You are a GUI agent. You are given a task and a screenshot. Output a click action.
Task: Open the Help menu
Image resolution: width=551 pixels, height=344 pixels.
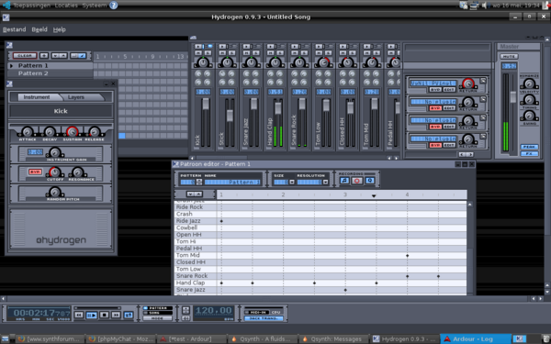[60, 29]
